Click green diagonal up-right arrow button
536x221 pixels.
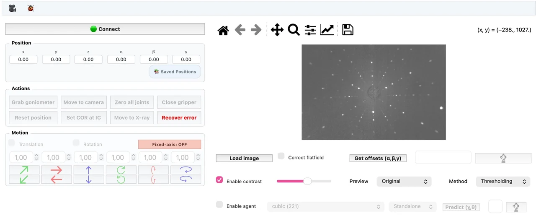24,170
